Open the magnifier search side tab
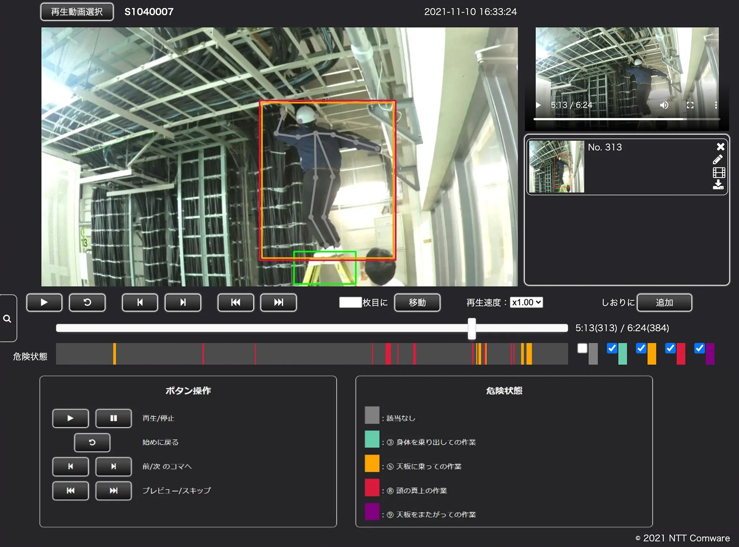Image resolution: width=739 pixels, height=547 pixels. point(7,319)
